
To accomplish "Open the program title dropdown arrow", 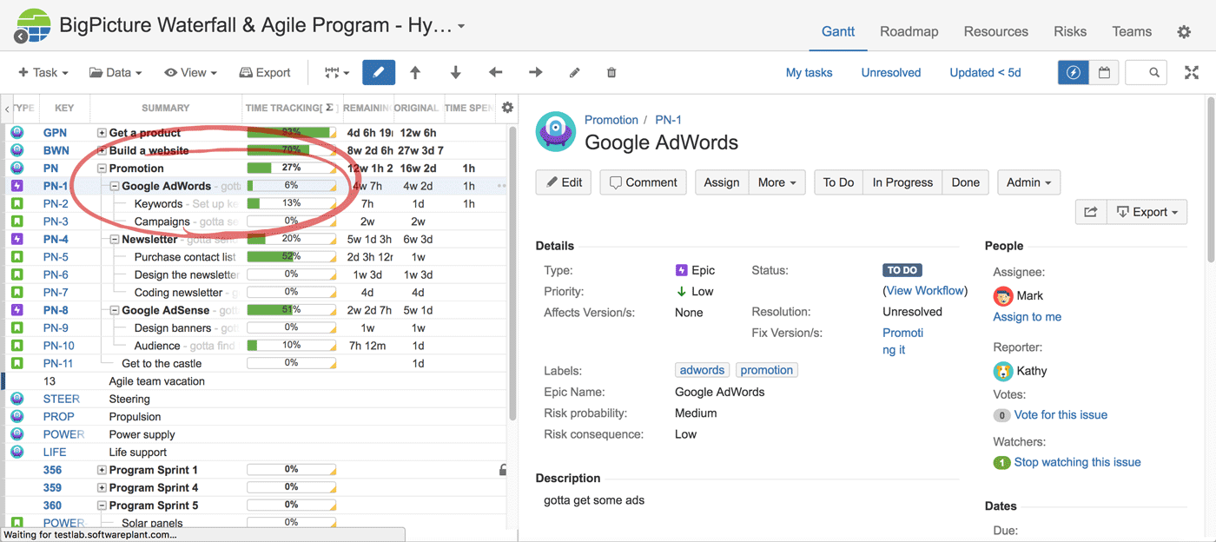I will [461, 26].
